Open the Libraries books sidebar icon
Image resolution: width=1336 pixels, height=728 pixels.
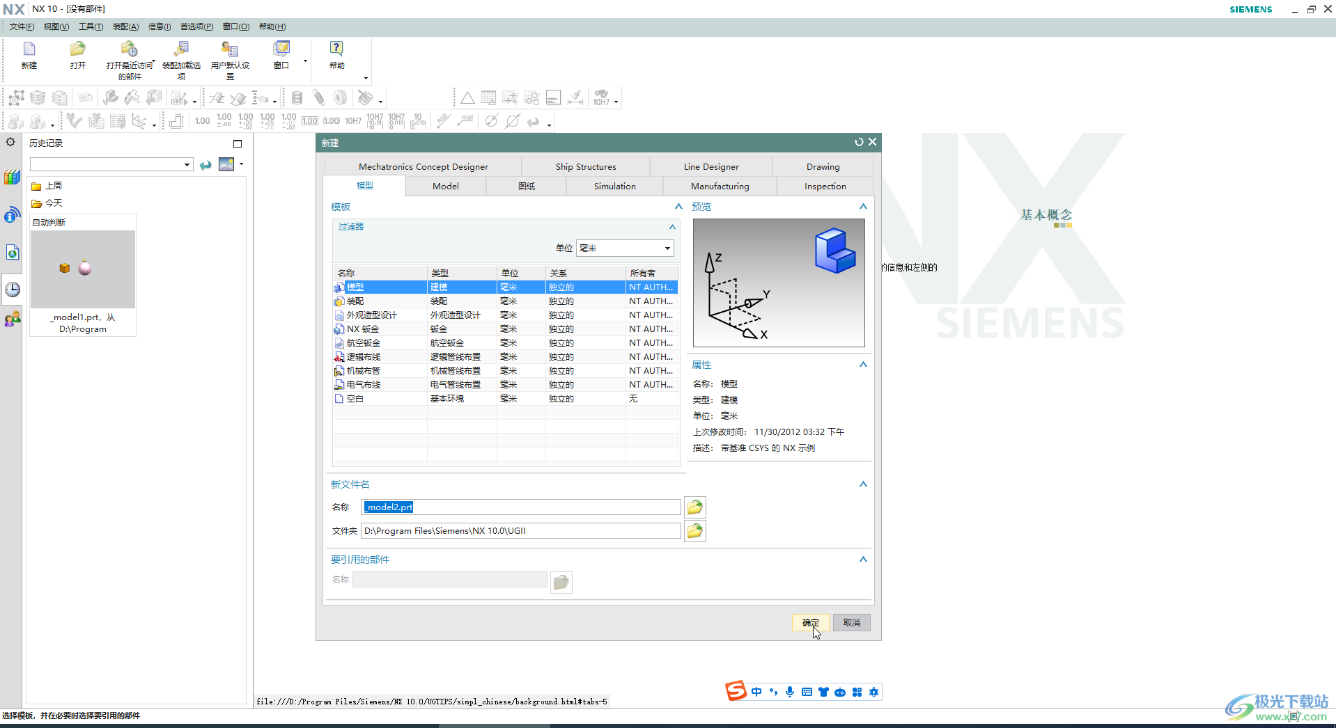pyautogui.click(x=12, y=177)
